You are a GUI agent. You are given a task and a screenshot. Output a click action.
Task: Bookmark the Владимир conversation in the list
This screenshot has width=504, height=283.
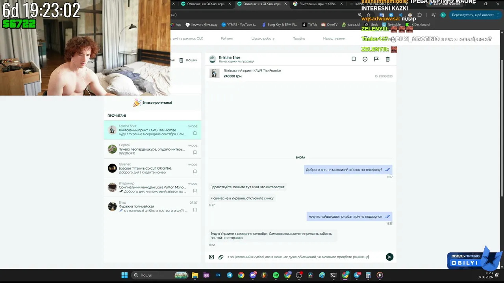195,191
